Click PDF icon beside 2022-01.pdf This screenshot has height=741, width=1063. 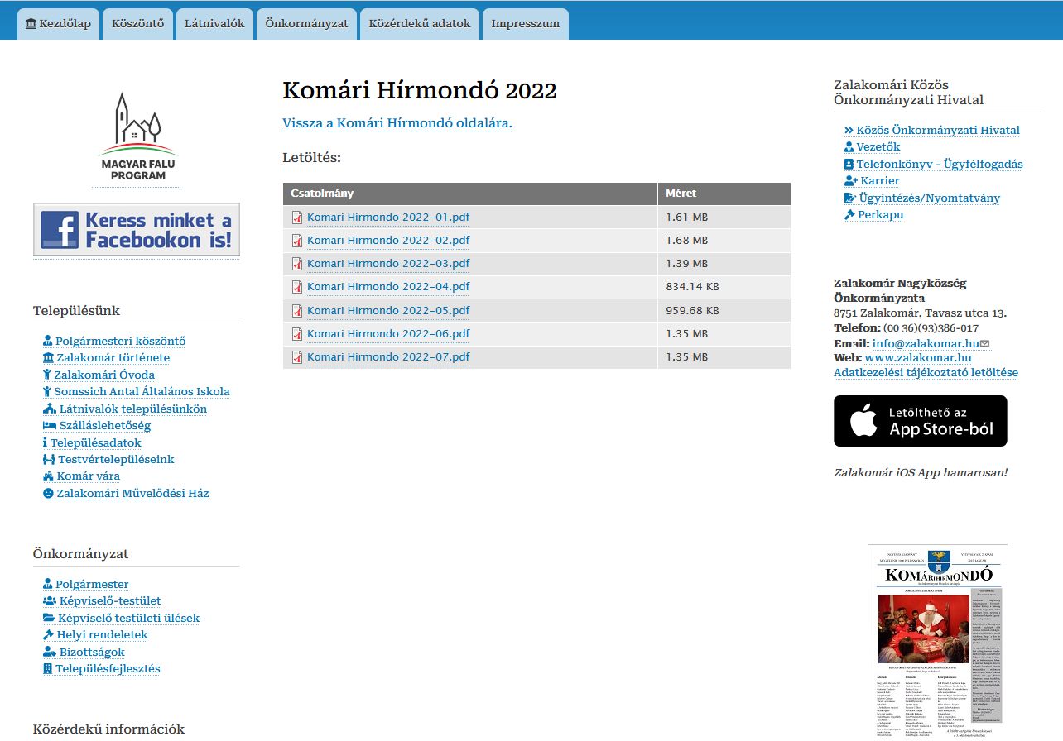point(297,218)
